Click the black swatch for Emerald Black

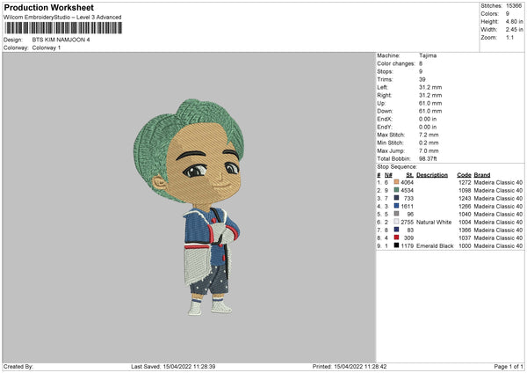(x=396, y=245)
